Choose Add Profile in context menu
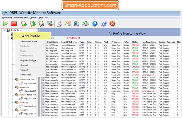The height and width of the screenshot is (118, 182). pos(32,36)
